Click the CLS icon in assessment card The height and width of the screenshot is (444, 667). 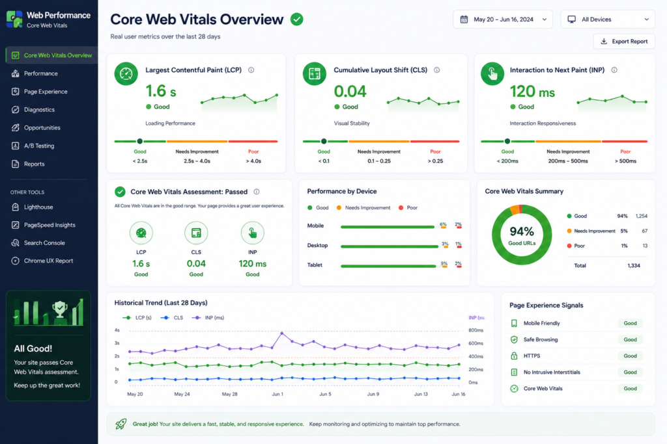(x=196, y=233)
